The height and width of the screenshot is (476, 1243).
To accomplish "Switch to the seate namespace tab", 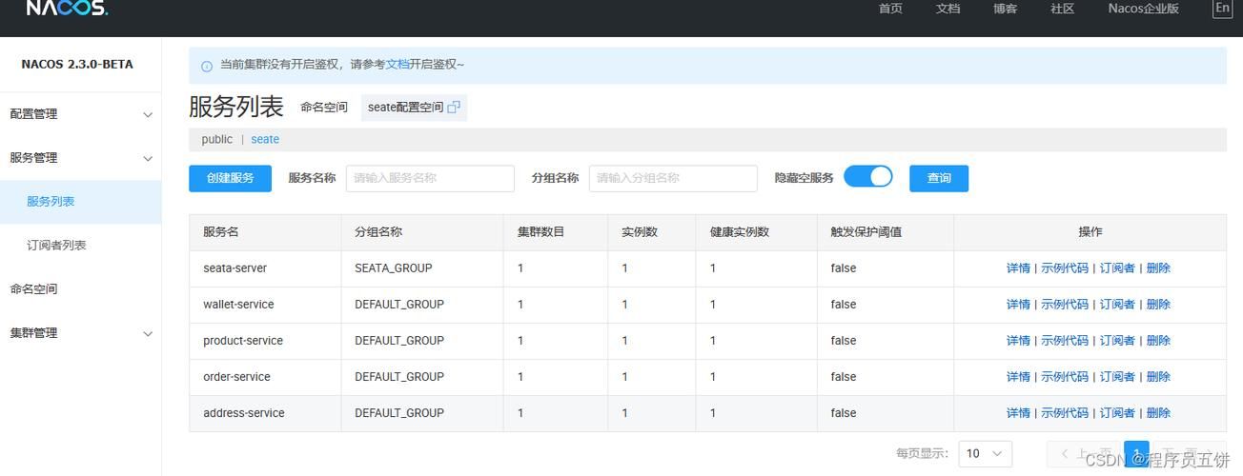I will coord(265,139).
